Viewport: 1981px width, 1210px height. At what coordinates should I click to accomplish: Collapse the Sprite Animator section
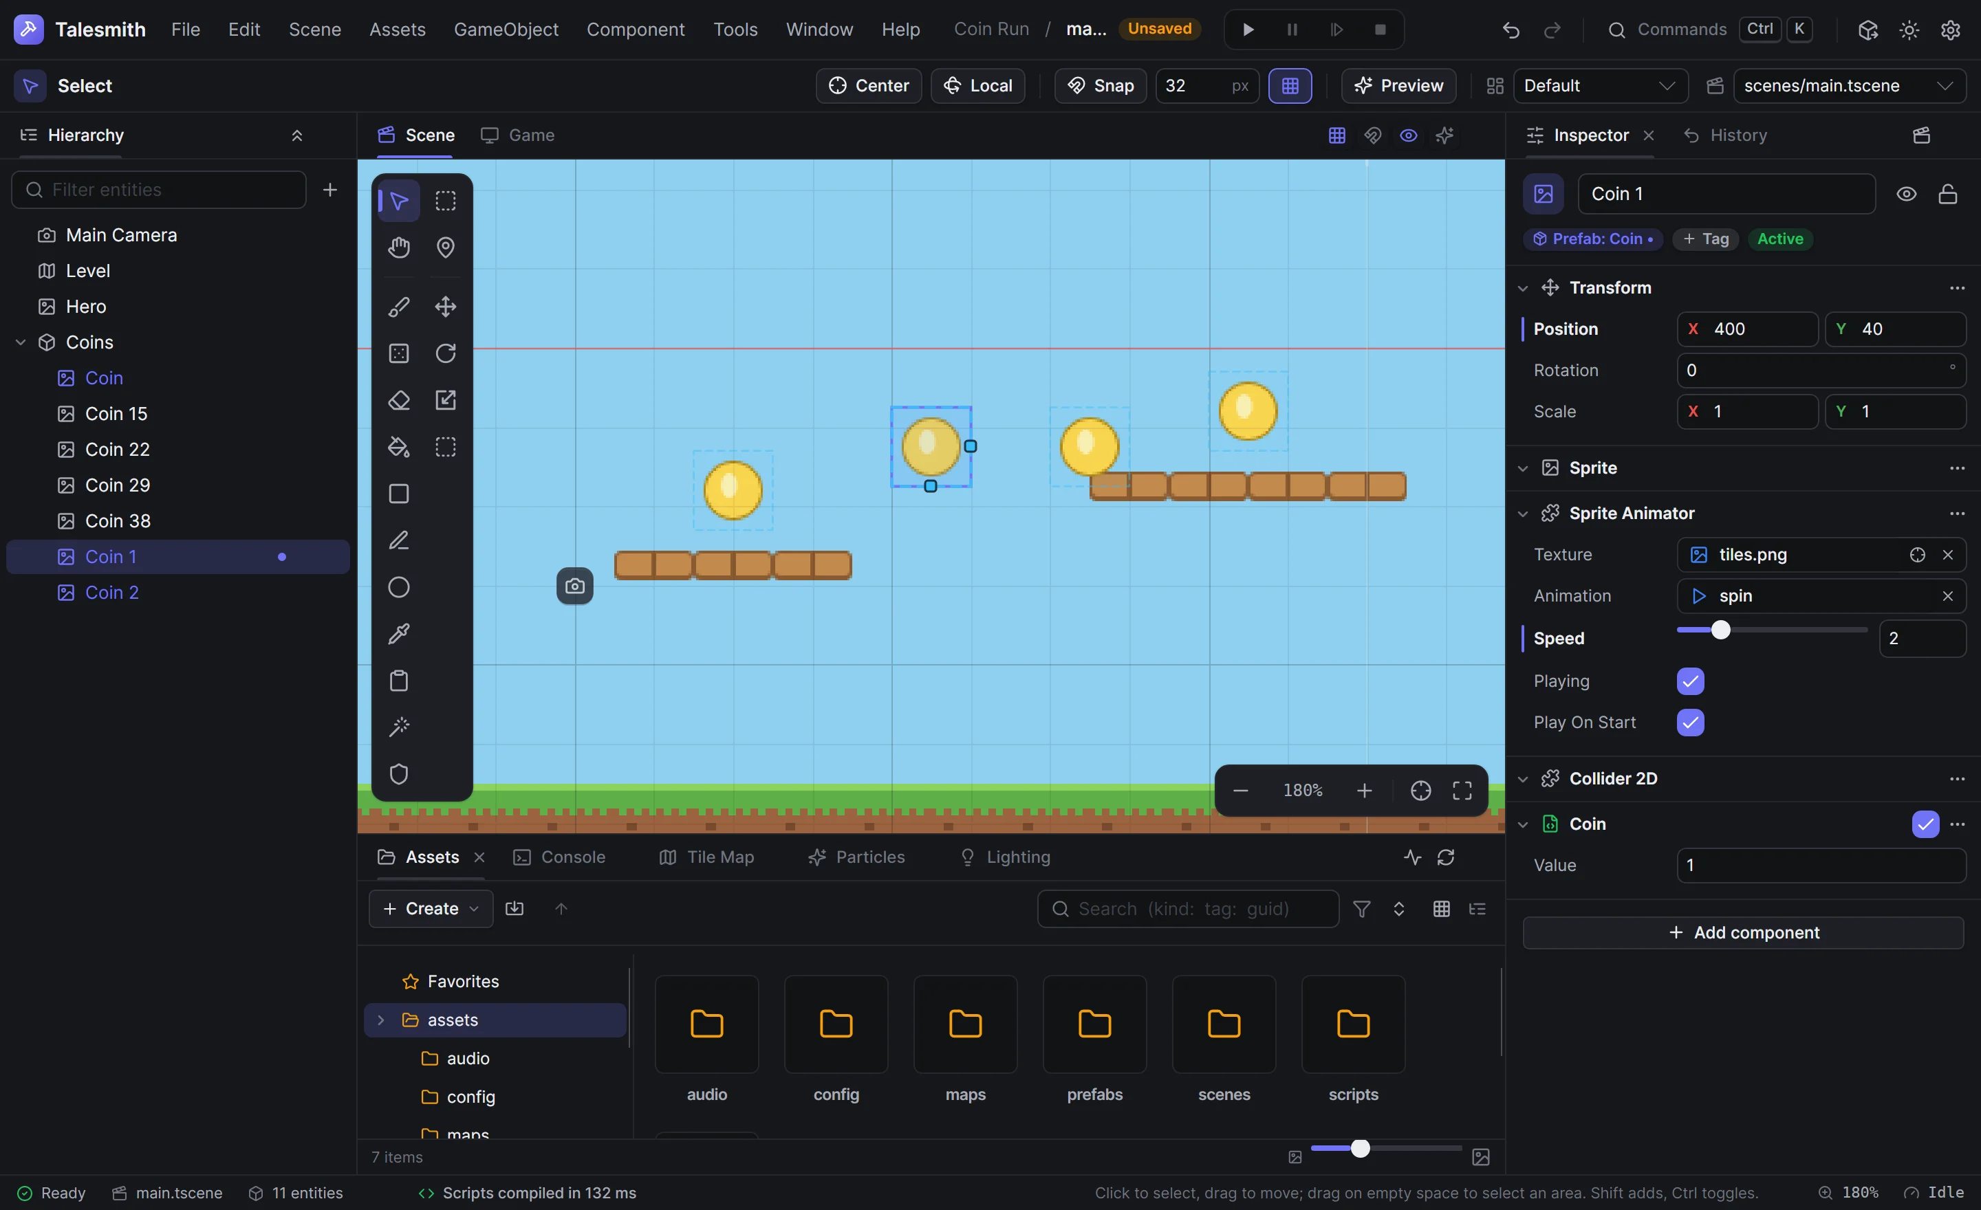coord(1523,514)
